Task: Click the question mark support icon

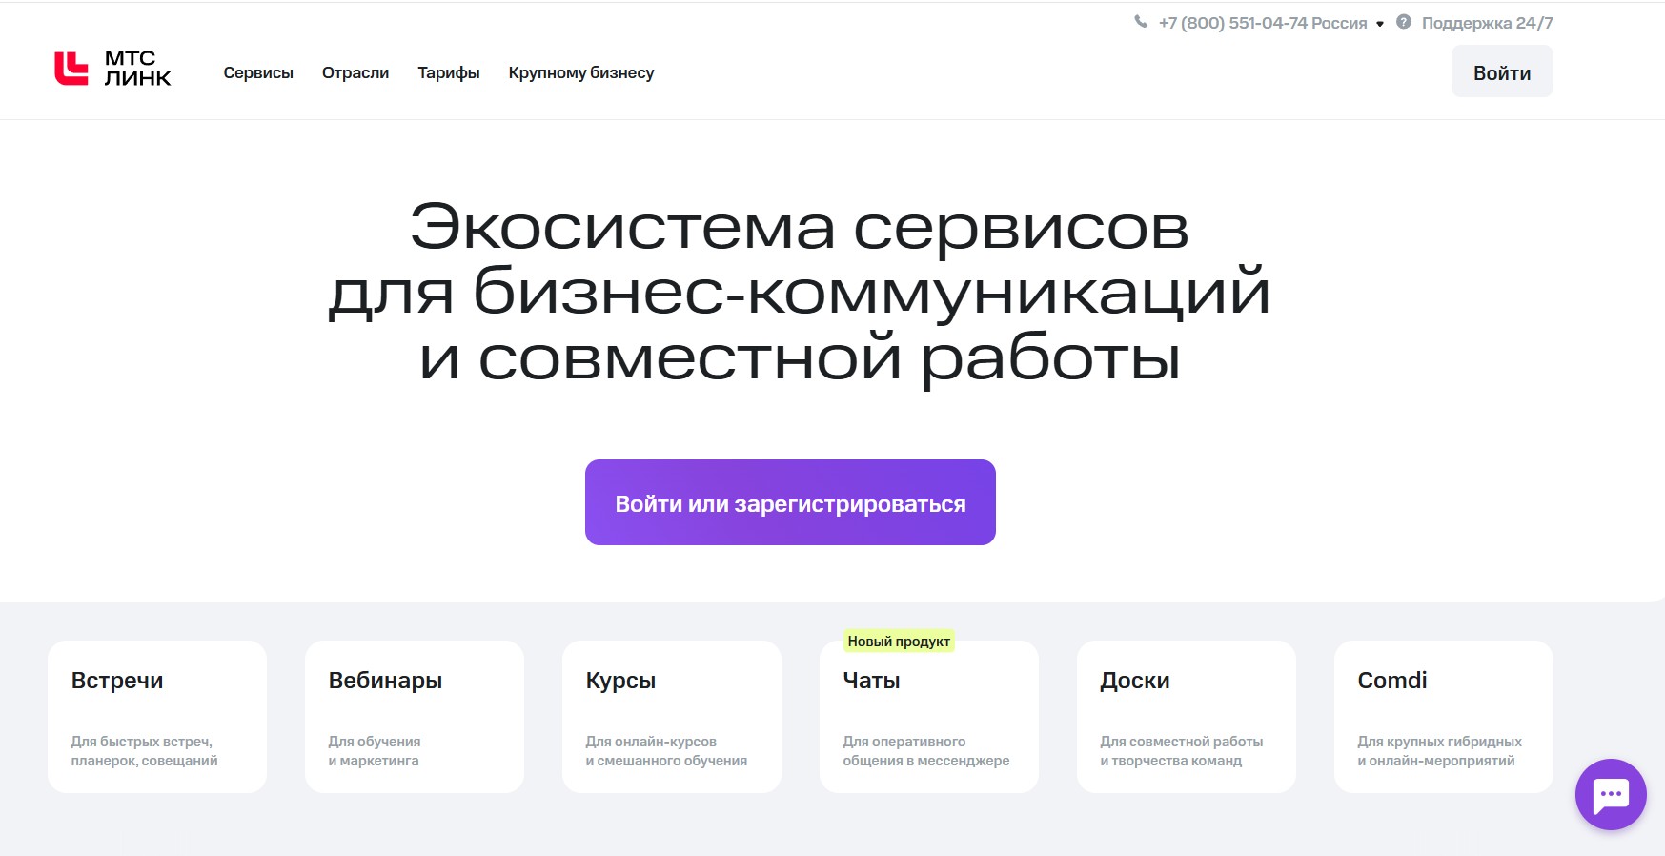Action: tap(1404, 22)
